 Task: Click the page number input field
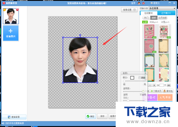click(x=162, y=85)
